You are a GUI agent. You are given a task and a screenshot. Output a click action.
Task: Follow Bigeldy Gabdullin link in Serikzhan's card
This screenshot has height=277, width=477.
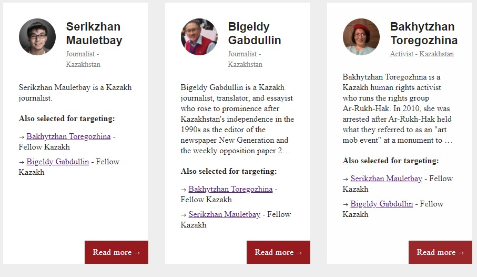point(57,162)
